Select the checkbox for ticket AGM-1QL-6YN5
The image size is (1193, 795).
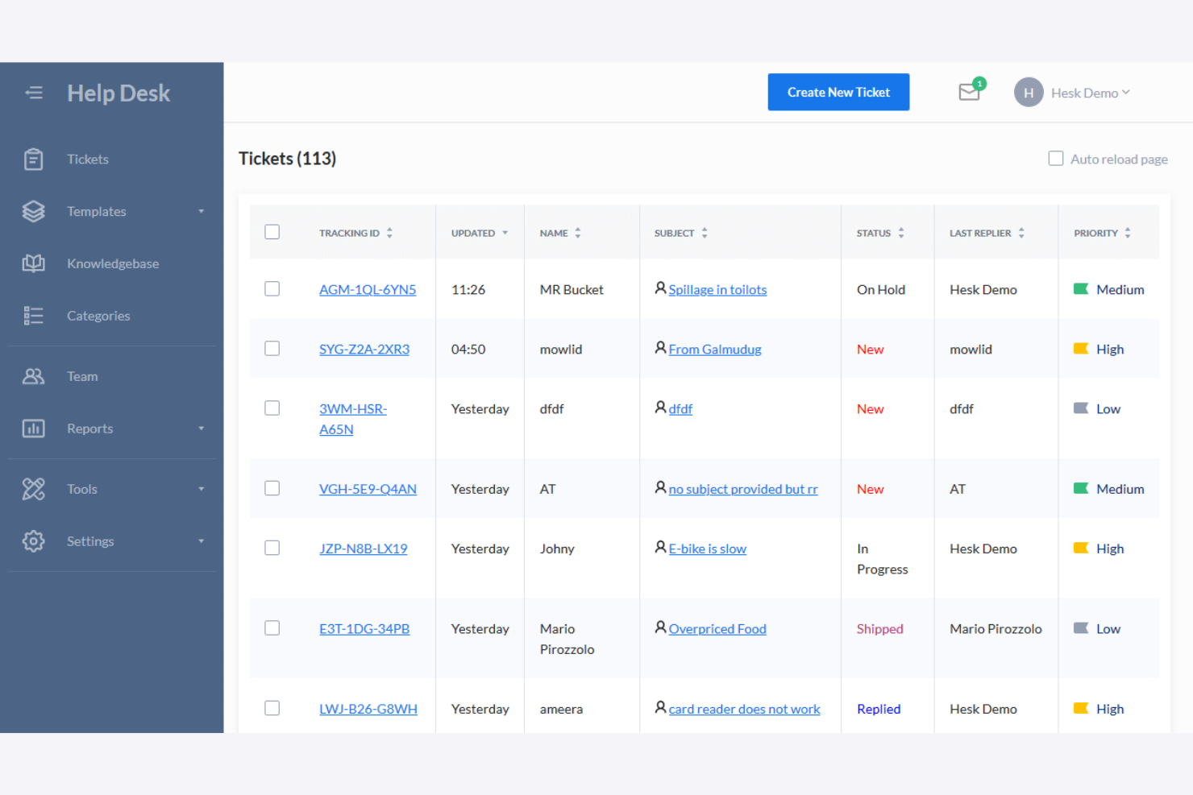click(x=272, y=288)
